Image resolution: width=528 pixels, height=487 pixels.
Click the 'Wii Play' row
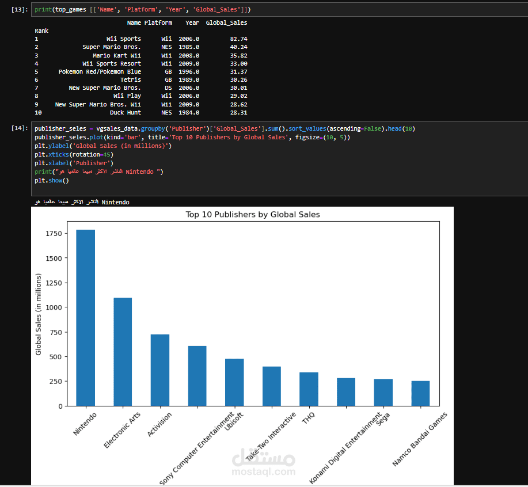tap(140, 96)
